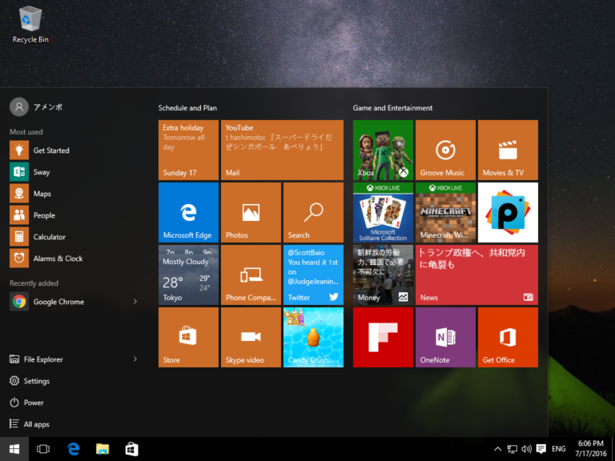
Task: Open network status tray icon
Action: (x=512, y=449)
